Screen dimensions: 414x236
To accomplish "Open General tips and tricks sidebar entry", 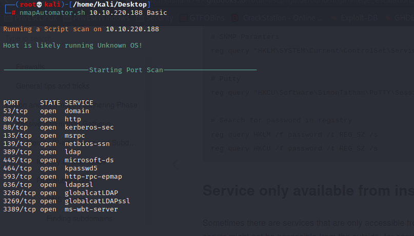I will pos(52,86).
